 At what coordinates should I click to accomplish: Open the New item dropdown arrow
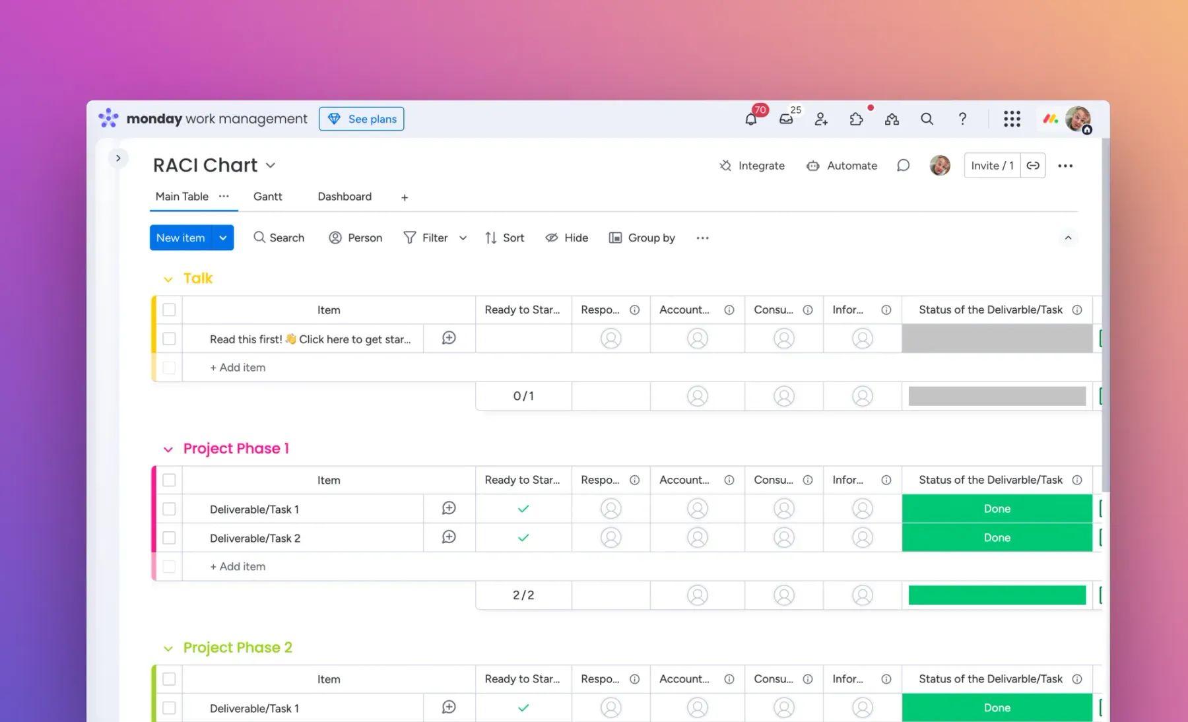click(223, 238)
